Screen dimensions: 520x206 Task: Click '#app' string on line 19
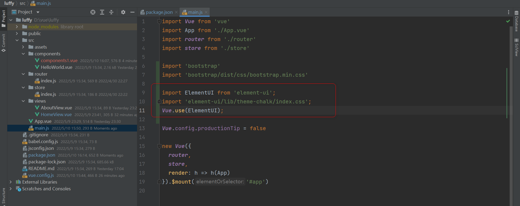[x=256, y=182]
